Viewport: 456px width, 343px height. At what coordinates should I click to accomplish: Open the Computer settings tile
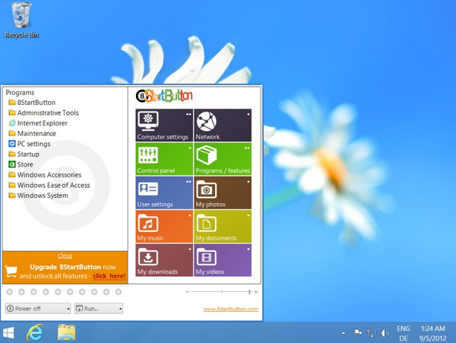pos(164,125)
